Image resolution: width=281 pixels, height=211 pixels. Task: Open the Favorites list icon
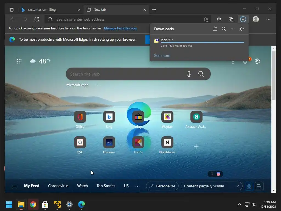tap(219, 19)
